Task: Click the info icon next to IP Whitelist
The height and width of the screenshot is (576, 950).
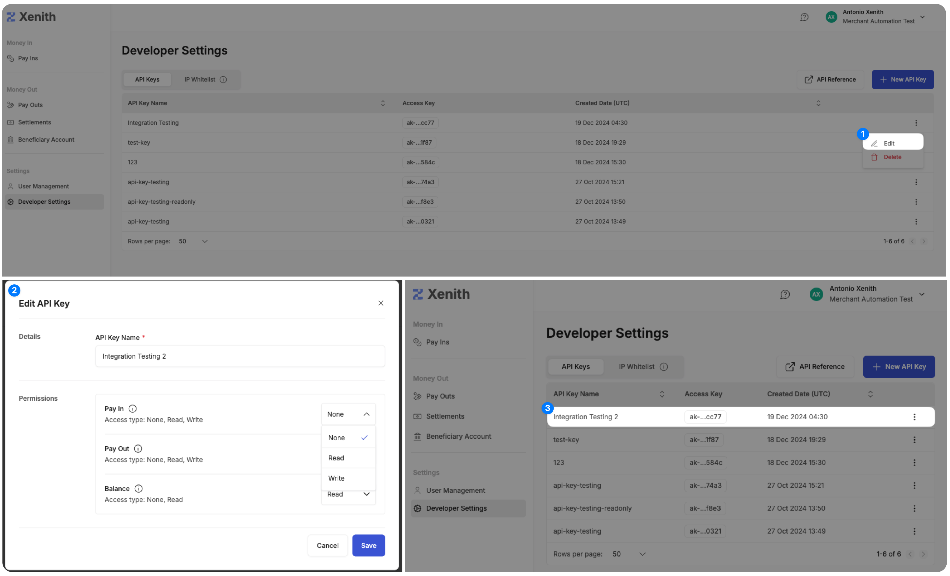Action: click(x=223, y=79)
